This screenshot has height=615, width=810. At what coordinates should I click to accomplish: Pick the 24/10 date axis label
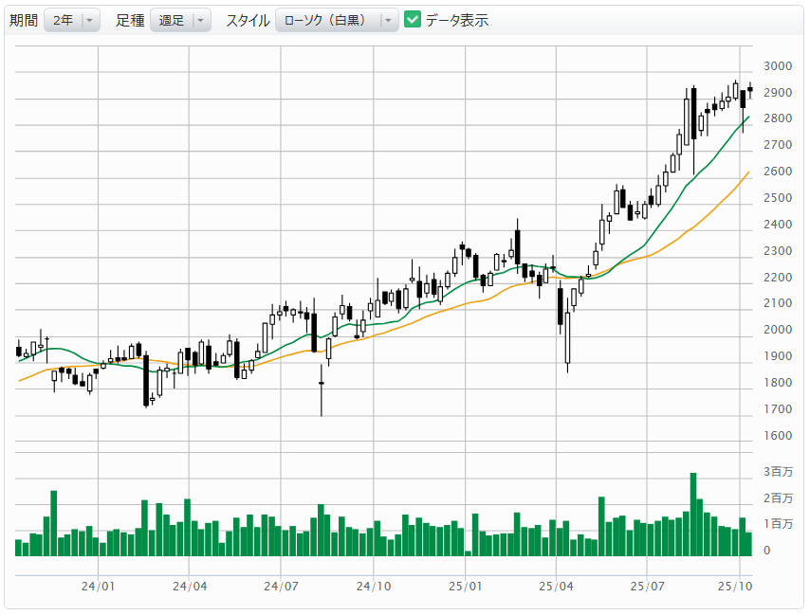click(374, 587)
